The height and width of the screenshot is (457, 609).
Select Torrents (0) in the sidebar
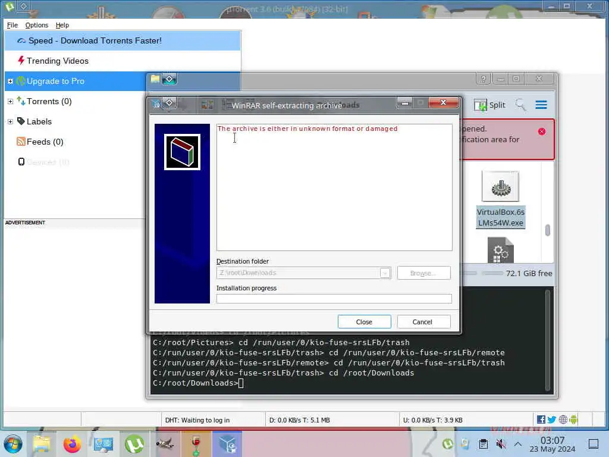tap(49, 101)
